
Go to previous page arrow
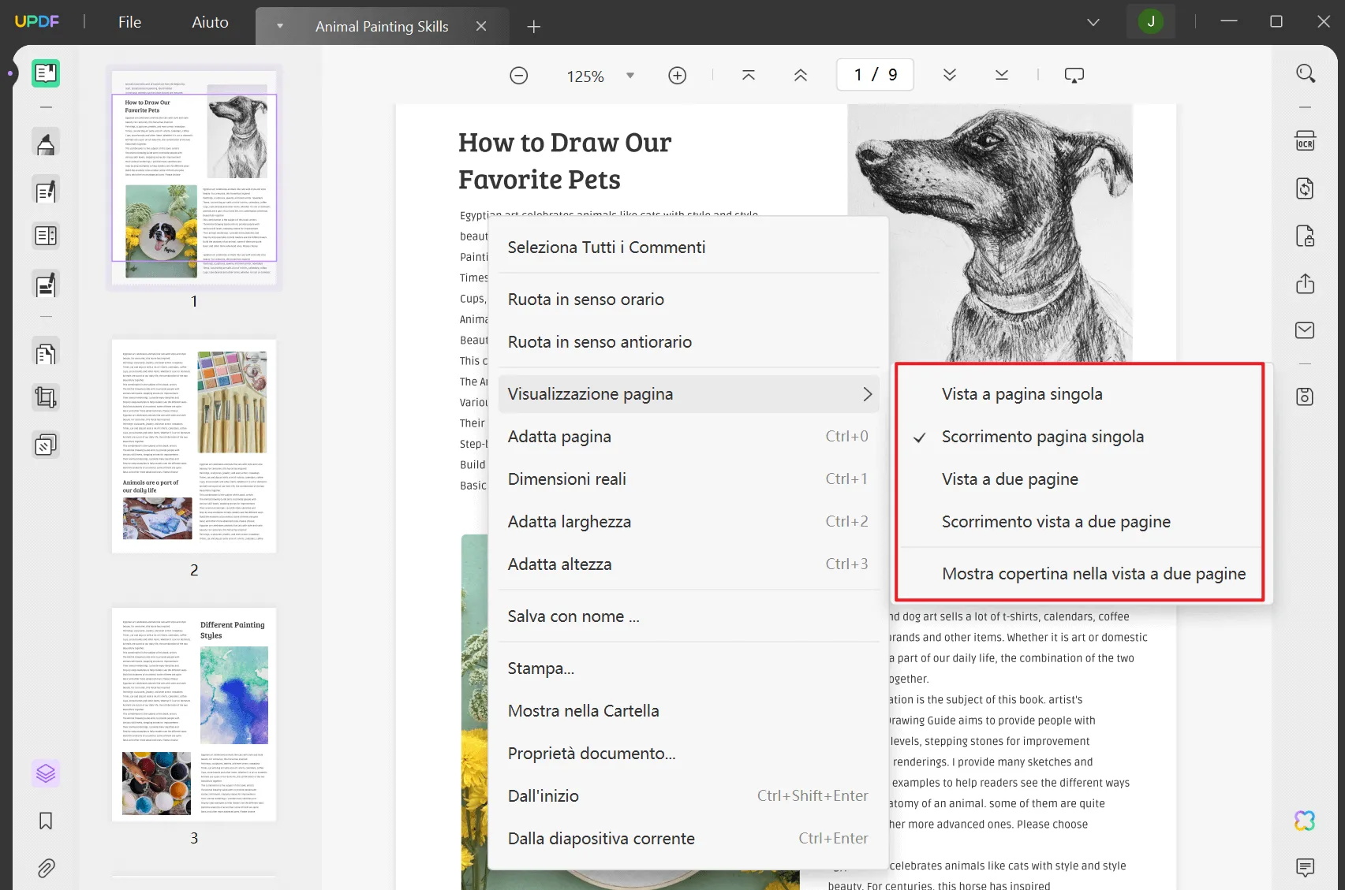tap(801, 76)
